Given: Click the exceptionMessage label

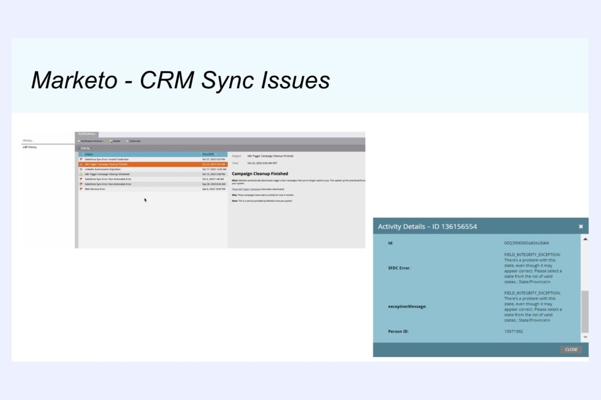Looking at the screenshot, I should tap(407, 307).
